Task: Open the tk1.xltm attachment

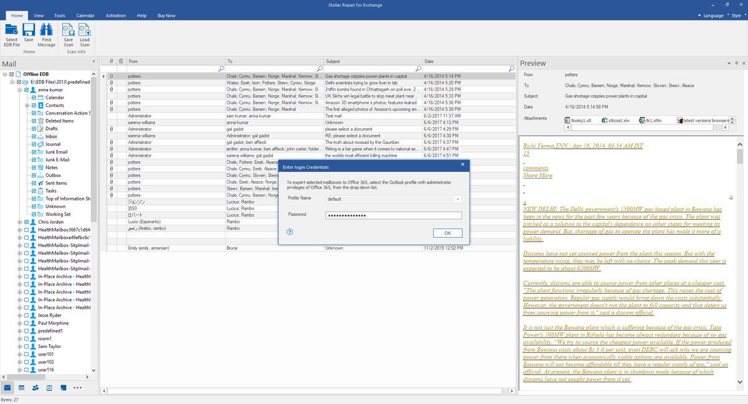Action: [651, 120]
